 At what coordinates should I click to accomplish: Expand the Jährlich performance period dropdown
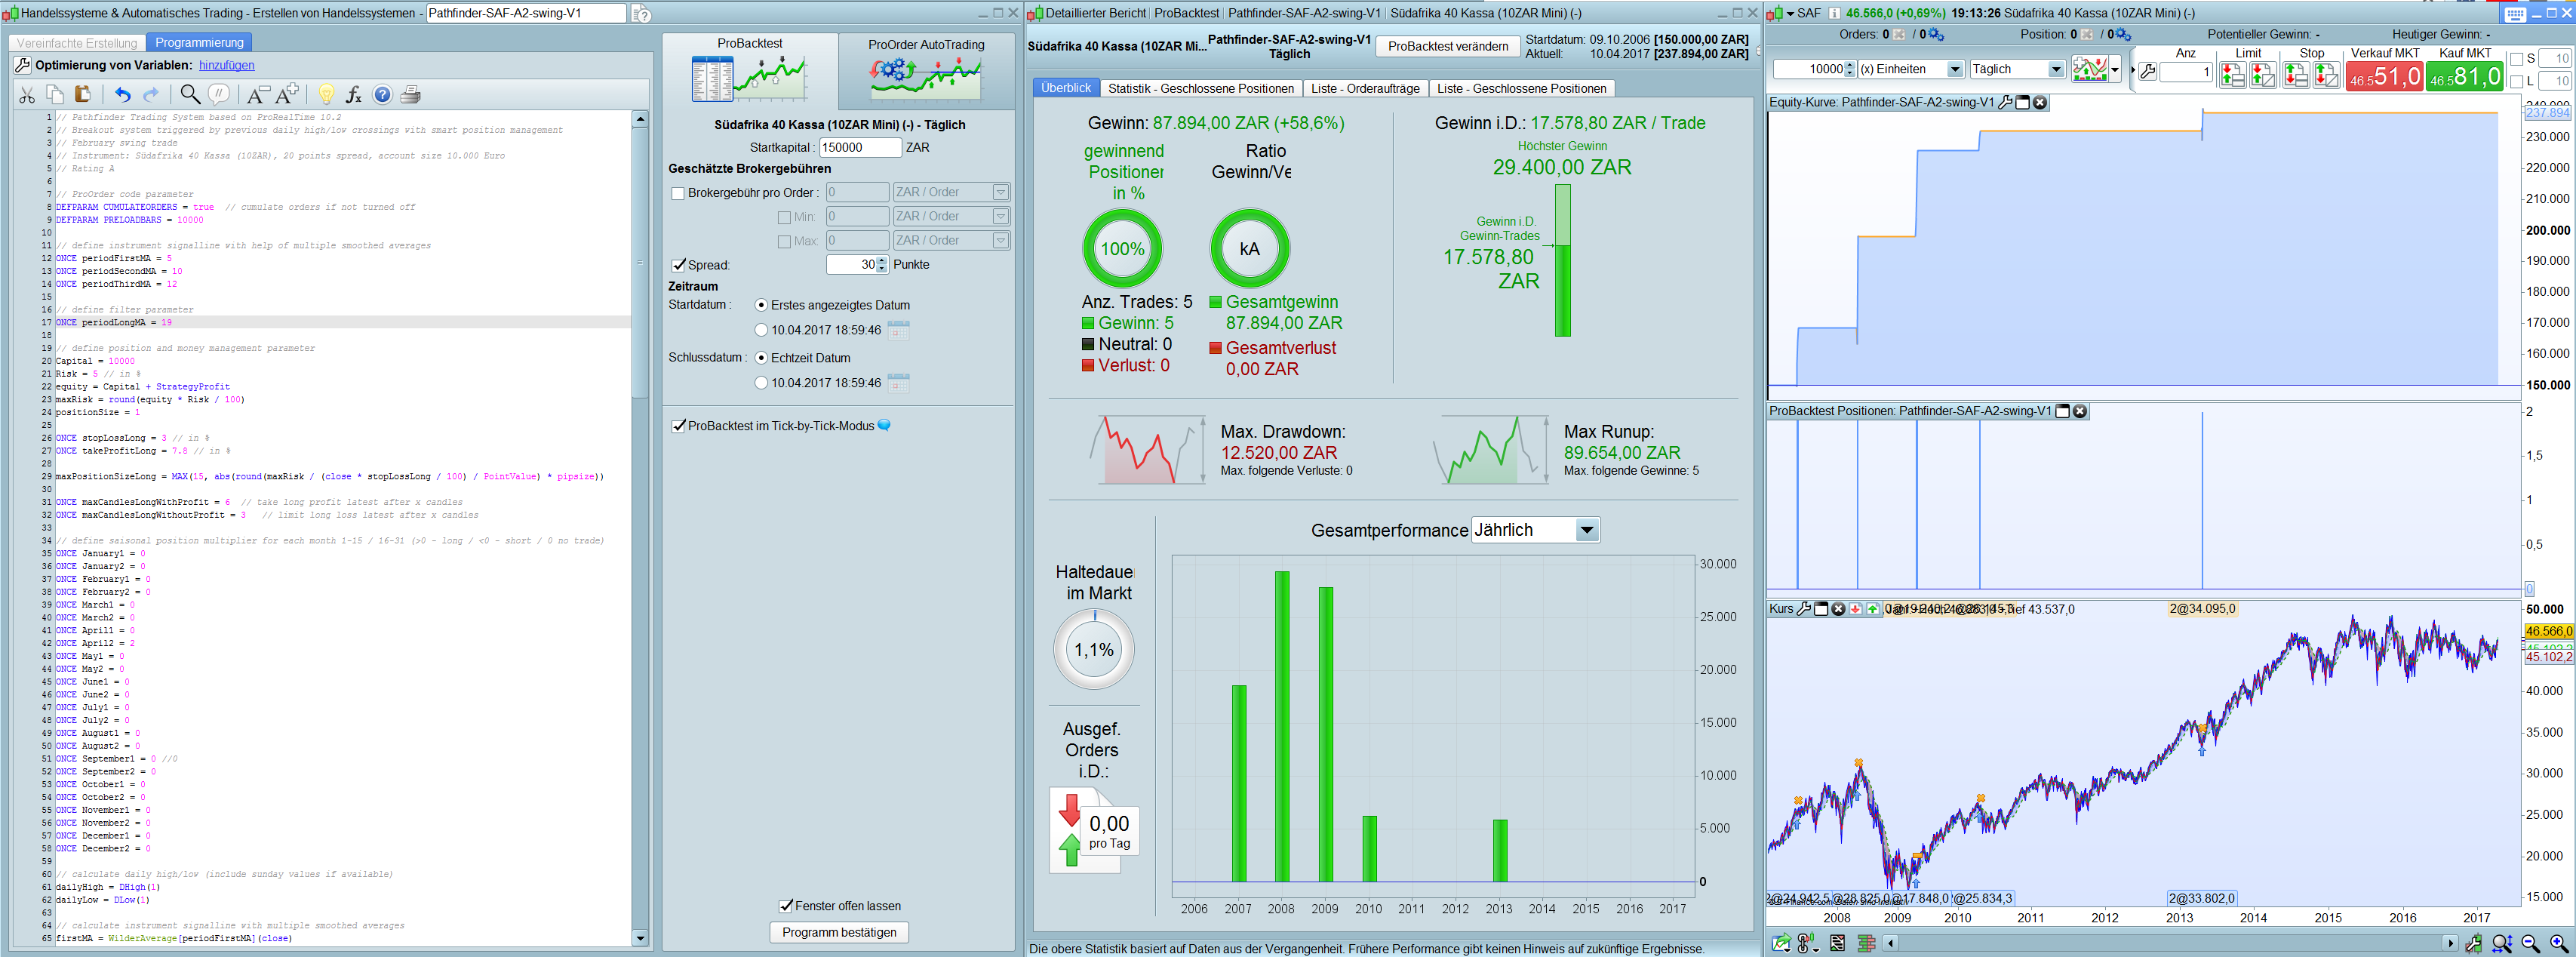click(1586, 530)
